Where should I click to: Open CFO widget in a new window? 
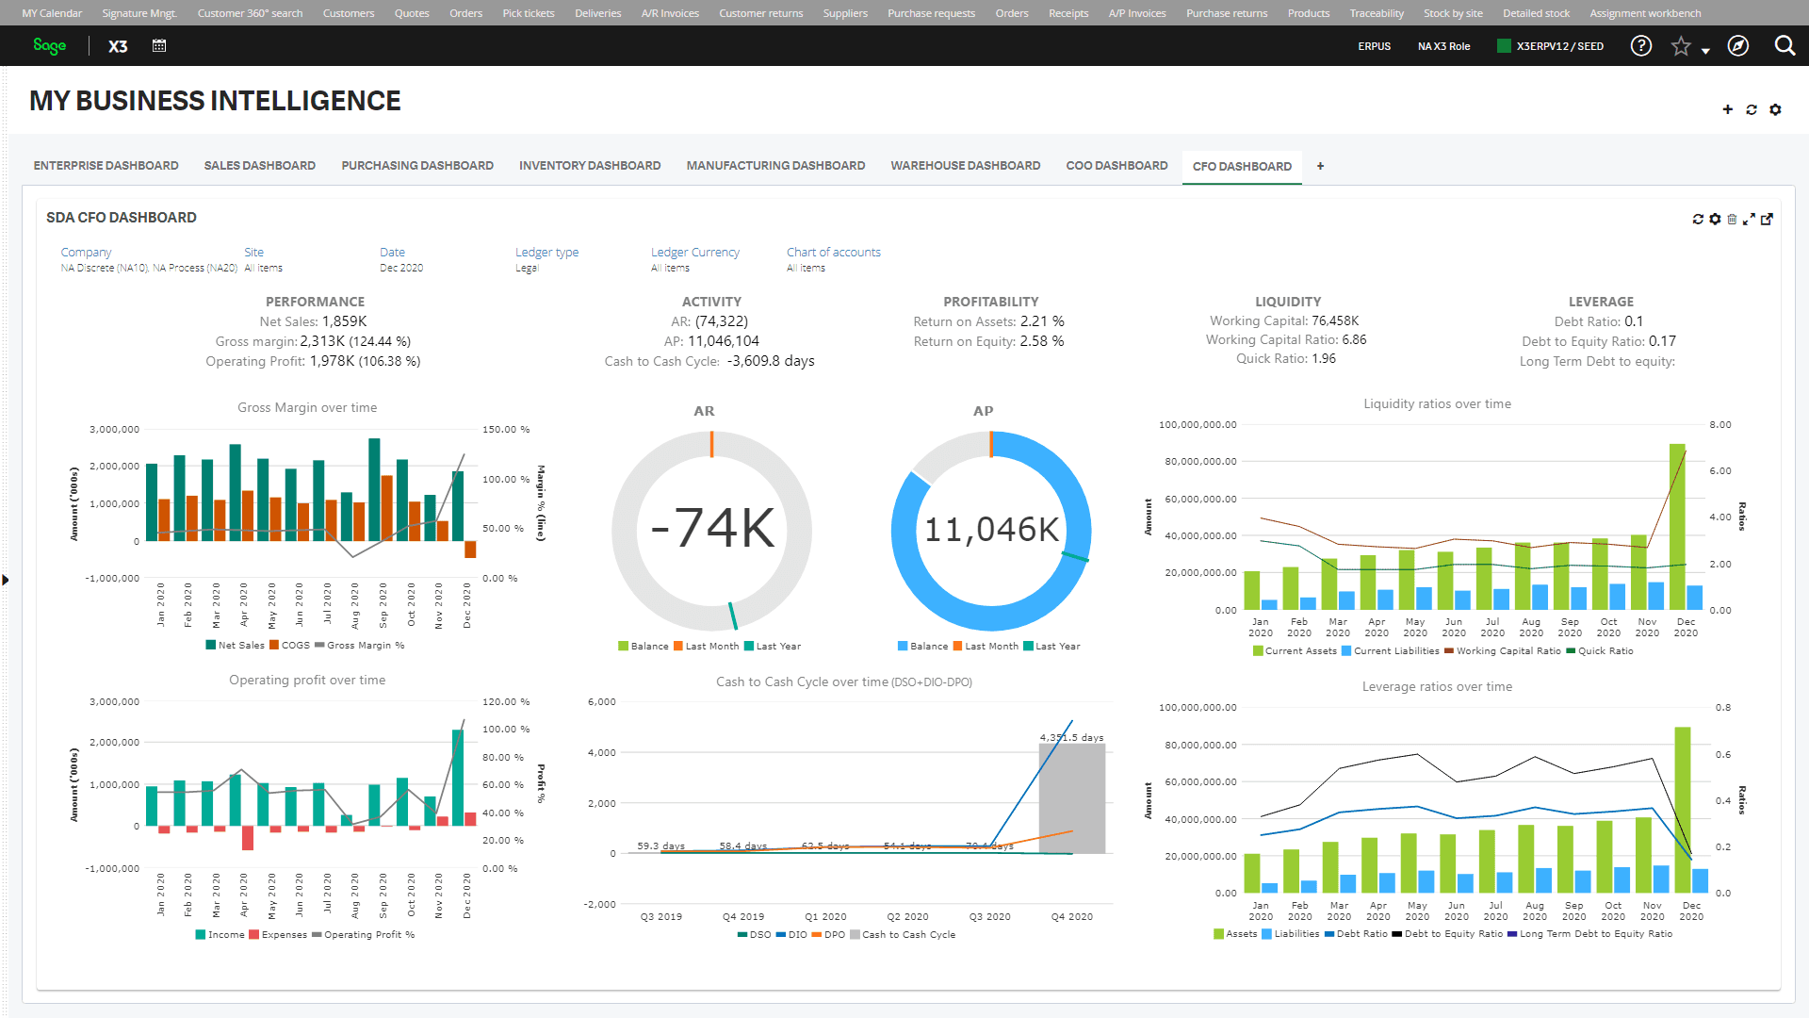click(1767, 219)
